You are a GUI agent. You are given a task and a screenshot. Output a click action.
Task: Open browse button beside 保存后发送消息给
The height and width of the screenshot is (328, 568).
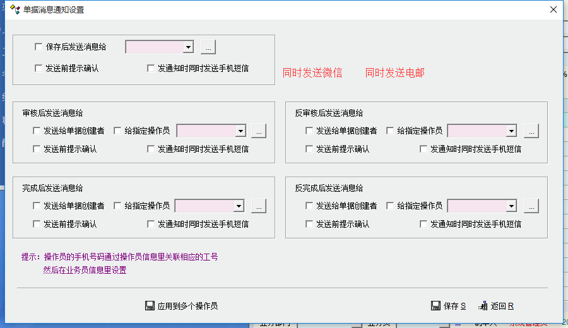208,47
